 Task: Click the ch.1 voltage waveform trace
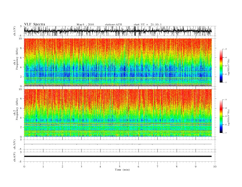pyautogui.click(x=118, y=31)
